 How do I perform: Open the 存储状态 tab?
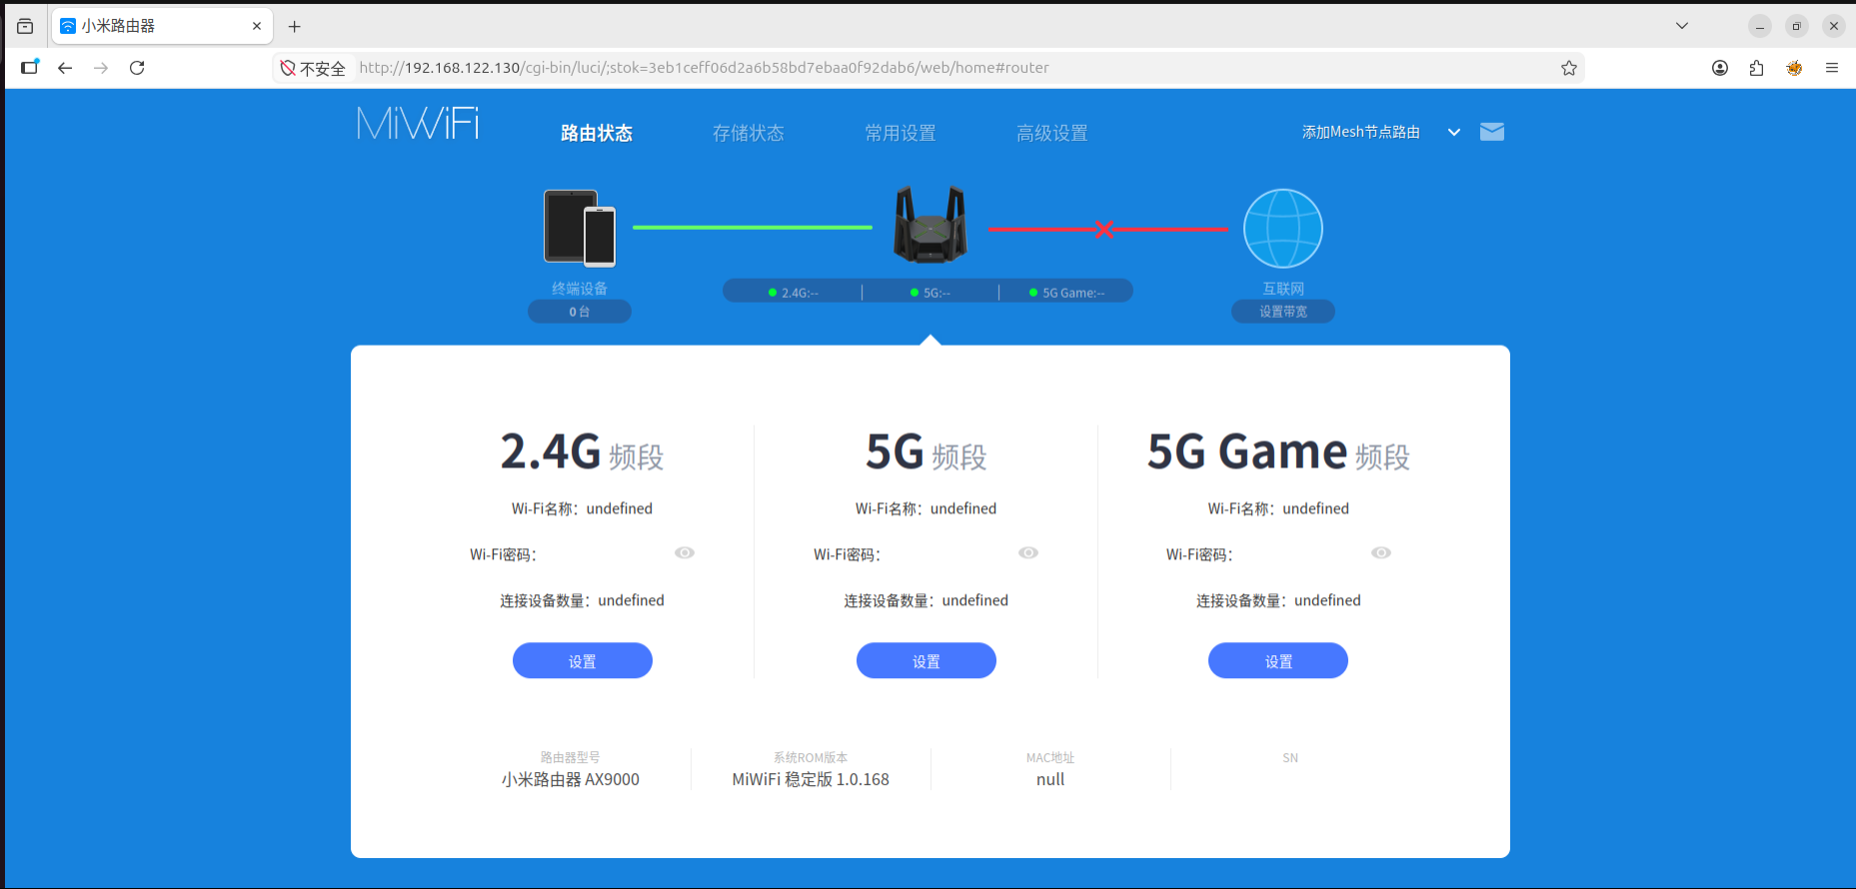pyautogui.click(x=749, y=133)
